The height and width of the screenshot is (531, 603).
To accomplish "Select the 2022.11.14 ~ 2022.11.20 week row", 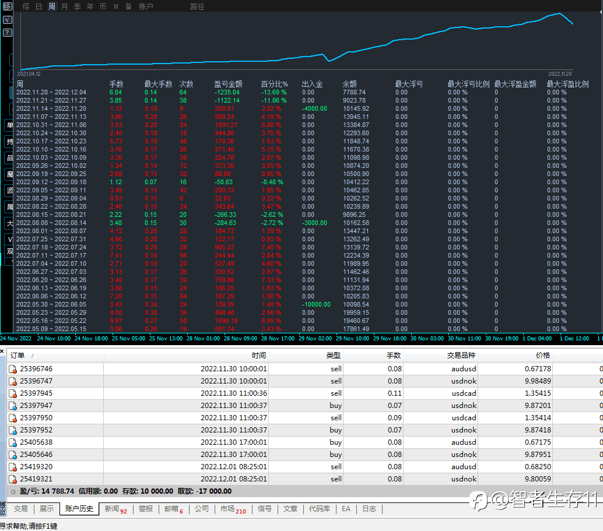I will point(51,108).
